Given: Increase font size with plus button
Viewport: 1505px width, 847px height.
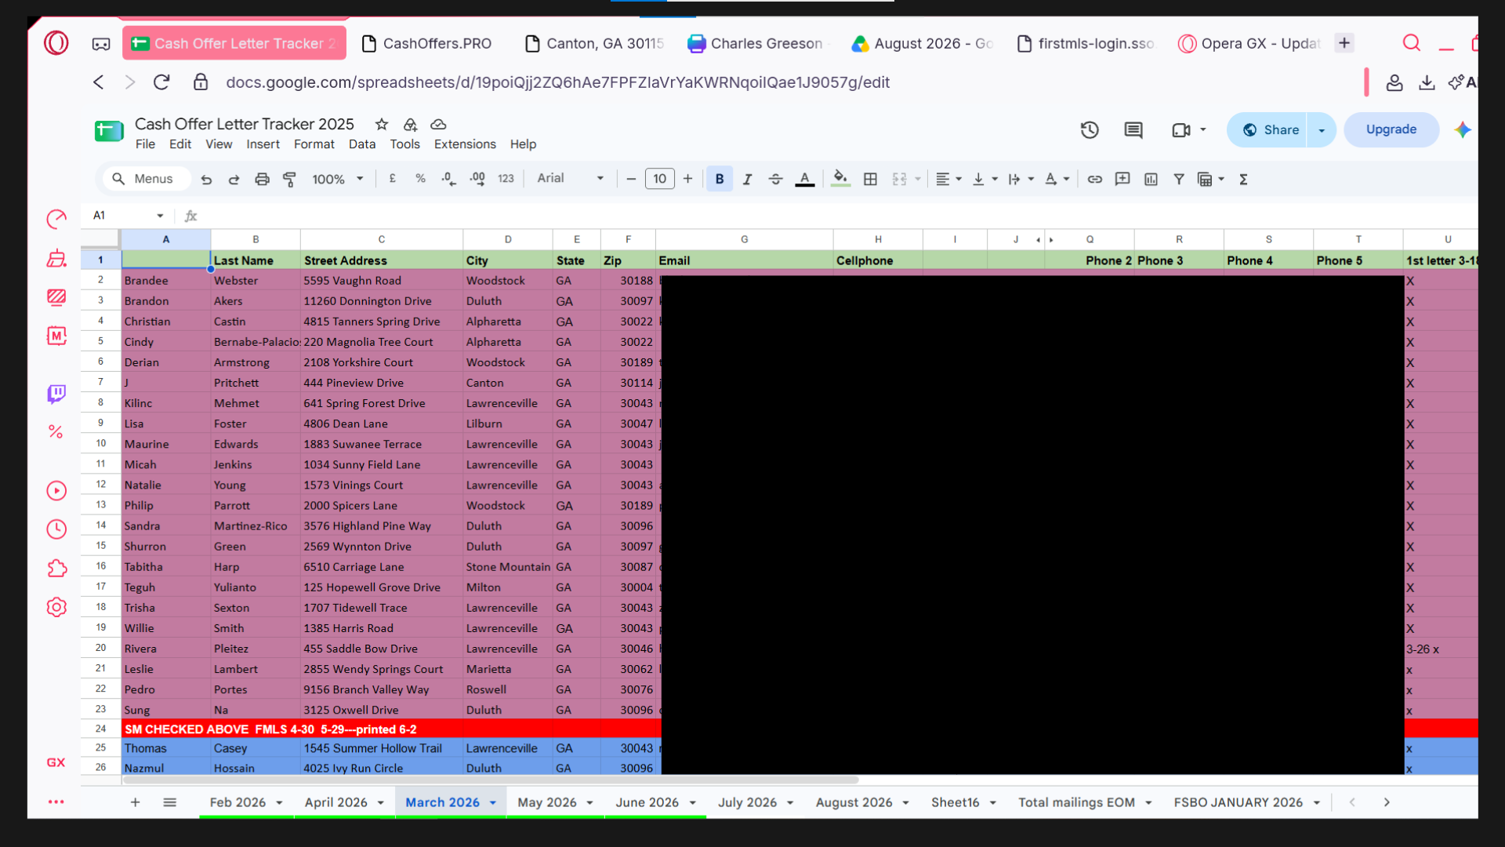Looking at the screenshot, I should (x=687, y=180).
